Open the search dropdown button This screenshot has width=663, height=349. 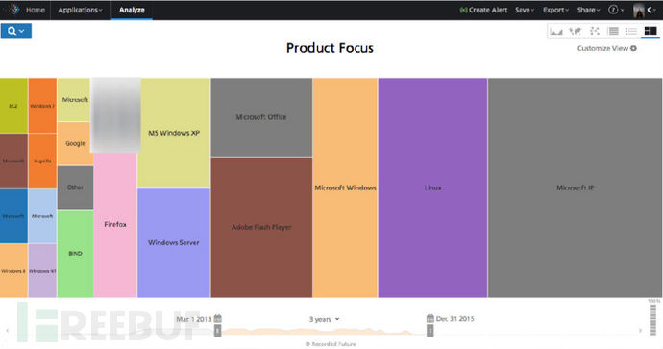tap(16, 31)
